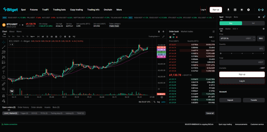
Task: Select the Sell side toggle
Action: click(253, 23)
